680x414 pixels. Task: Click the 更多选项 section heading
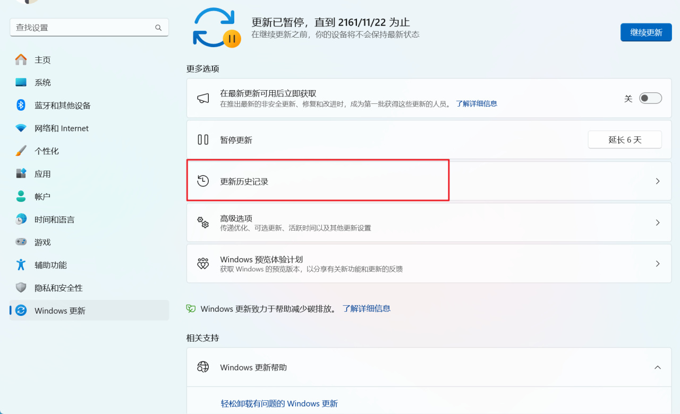203,69
